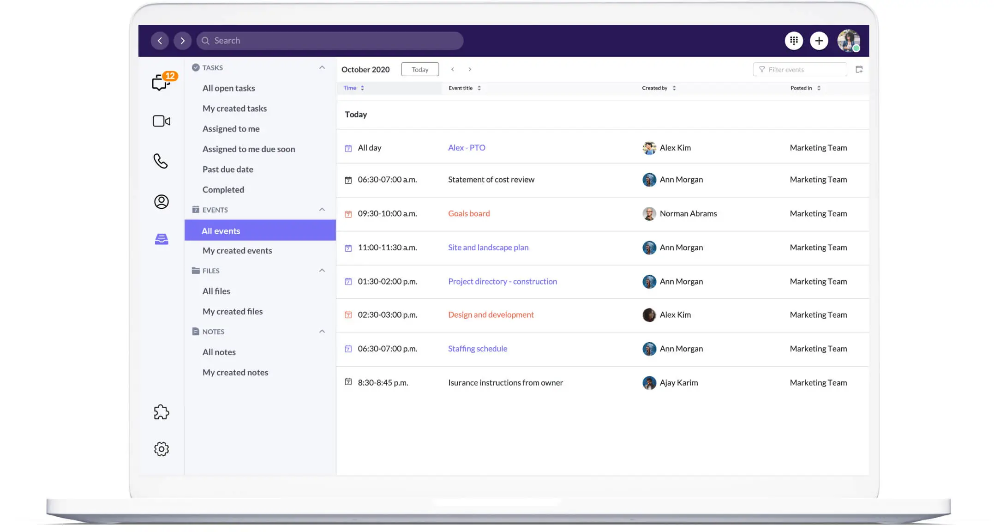
Task: Collapse the TASKS section
Action: pos(322,67)
